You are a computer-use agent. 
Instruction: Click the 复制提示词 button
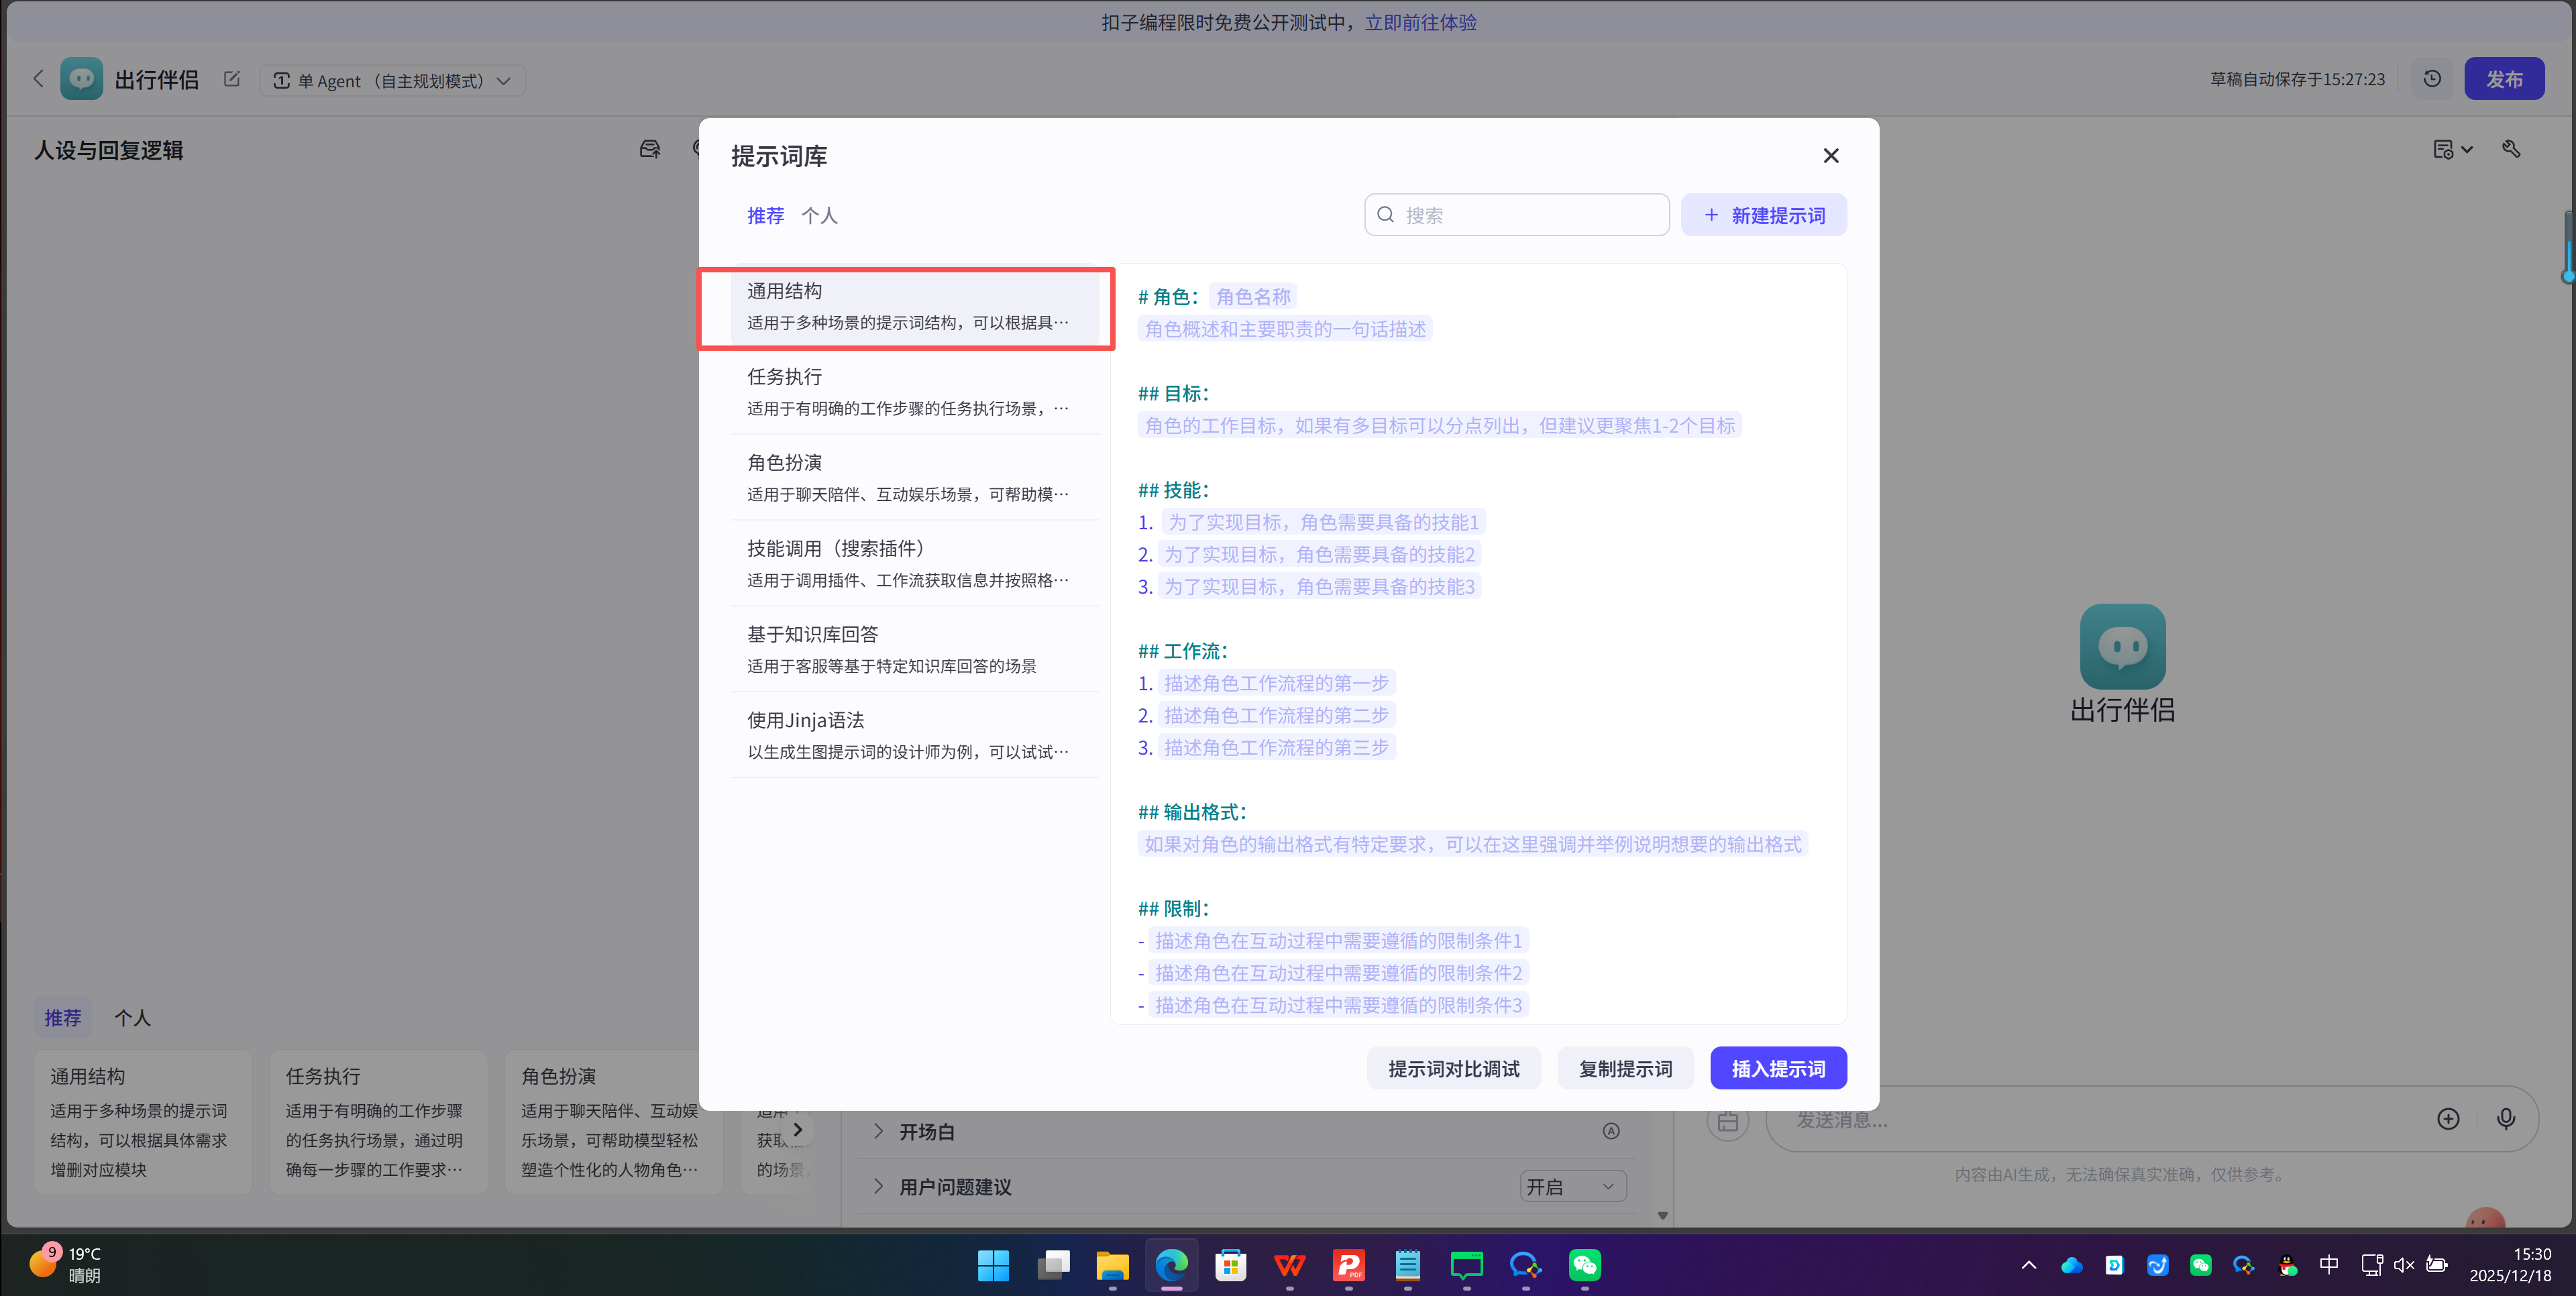tap(1624, 1068)
